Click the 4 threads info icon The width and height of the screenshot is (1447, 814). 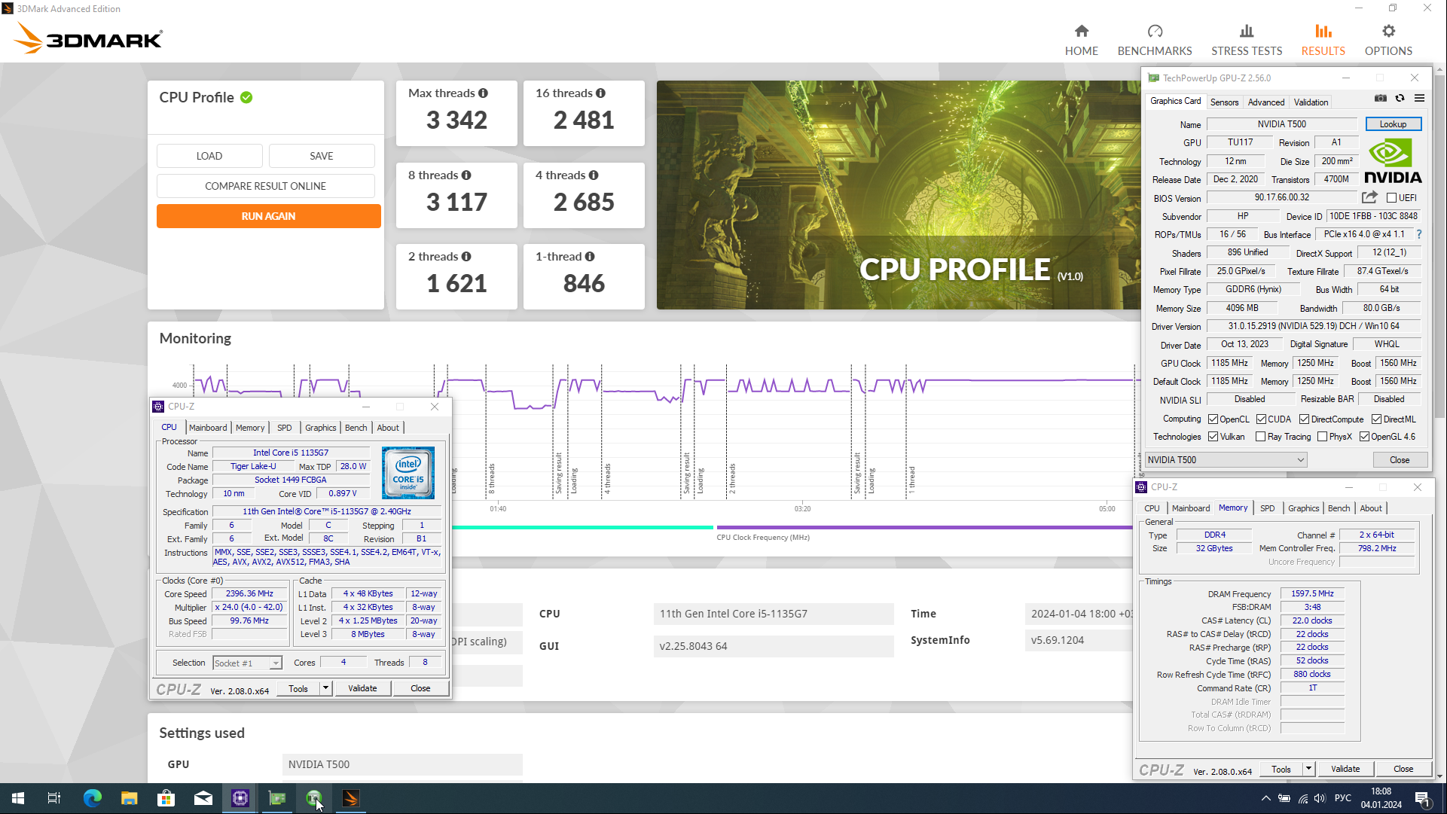(x=594, y=175)
